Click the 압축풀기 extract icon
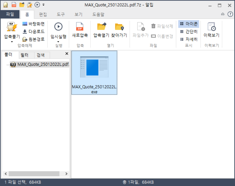This screenshot has width=235, height=186. coord(12,27)
